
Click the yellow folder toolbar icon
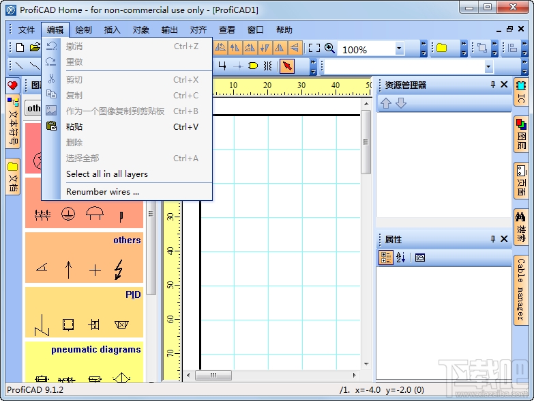click(442, 48)
